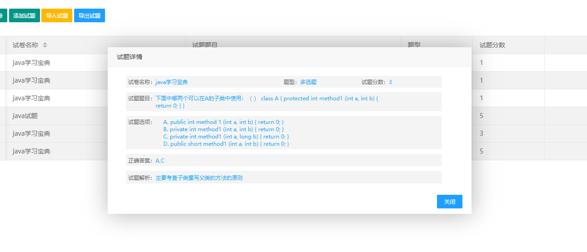587x252 pixels.
Task: Click score 5 in the java试题 row
Action: 482,116
